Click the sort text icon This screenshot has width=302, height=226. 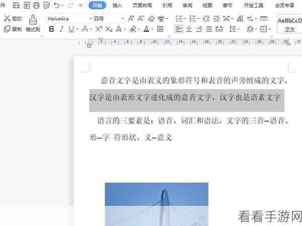pos(240,19)
